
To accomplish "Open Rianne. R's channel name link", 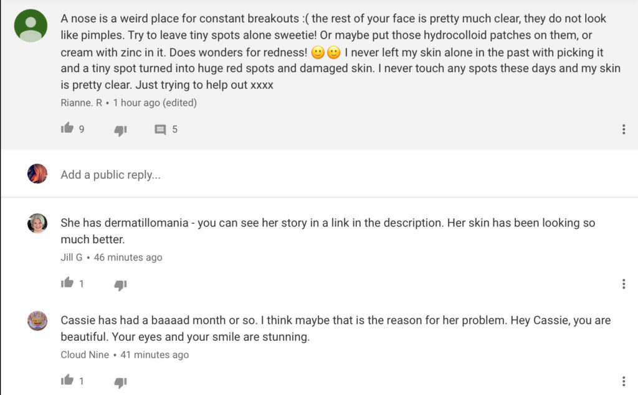I will point(81,103).
